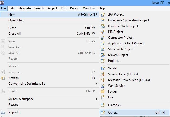This screenshot has height=117, width=170.
Task: Click the Maven Project icon
Action: pos(103,55)
